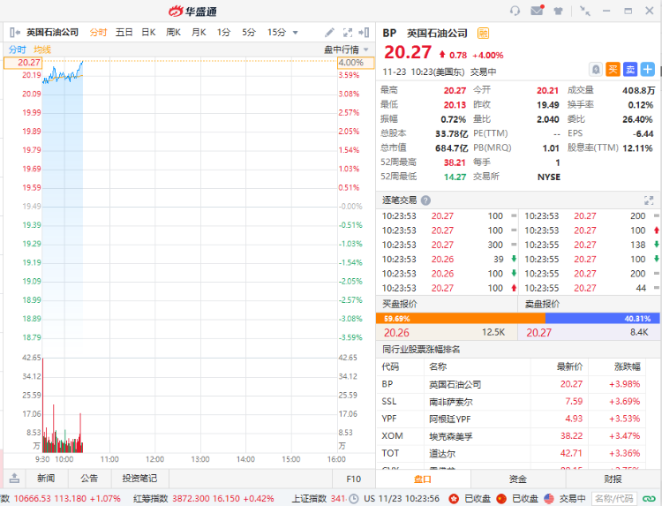Switch to the 日K chart tab
The height and width of the screenshot is (506, 662).
[148, 33]
